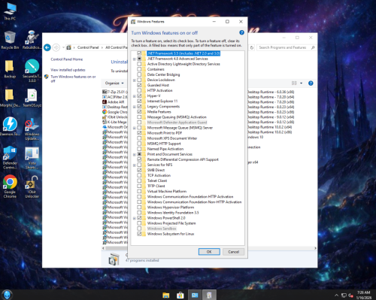Select the TFTP Client row
The image size is (376, 300).
click(156, 186)
